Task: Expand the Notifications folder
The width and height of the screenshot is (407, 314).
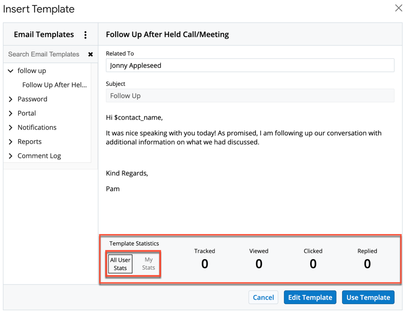Action: pos(11,128)
